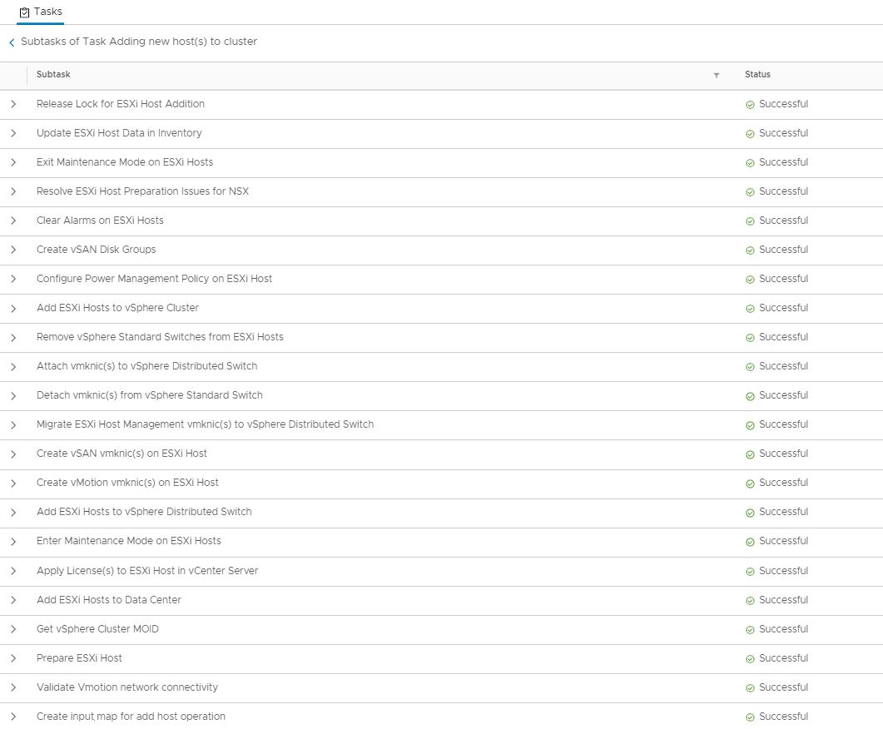Select Create input map for add host row

(x=131, y=717)
